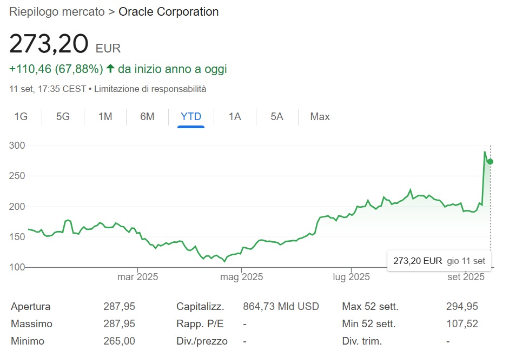Click the Apertura value 287,95

pyautogui.click(x=119, y=307)
